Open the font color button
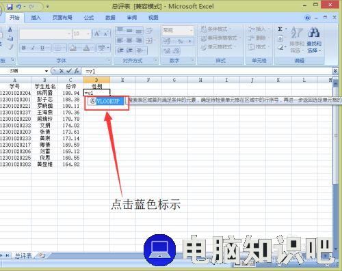 pos(87,48)
